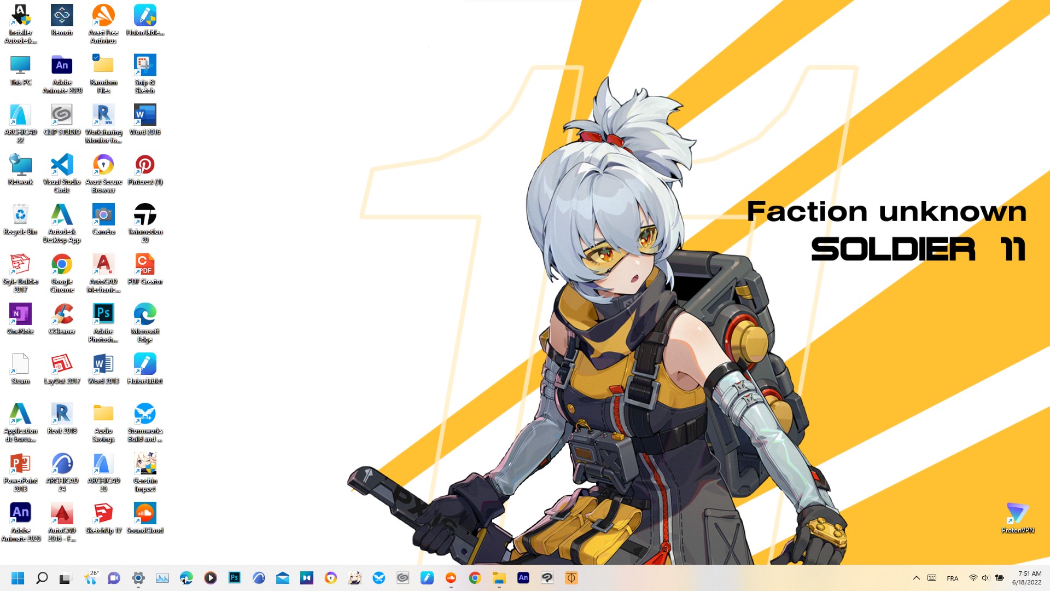Expand hidden system tray icons
The height and width of the screenshot is (591, 1050).
click(917, 578)
